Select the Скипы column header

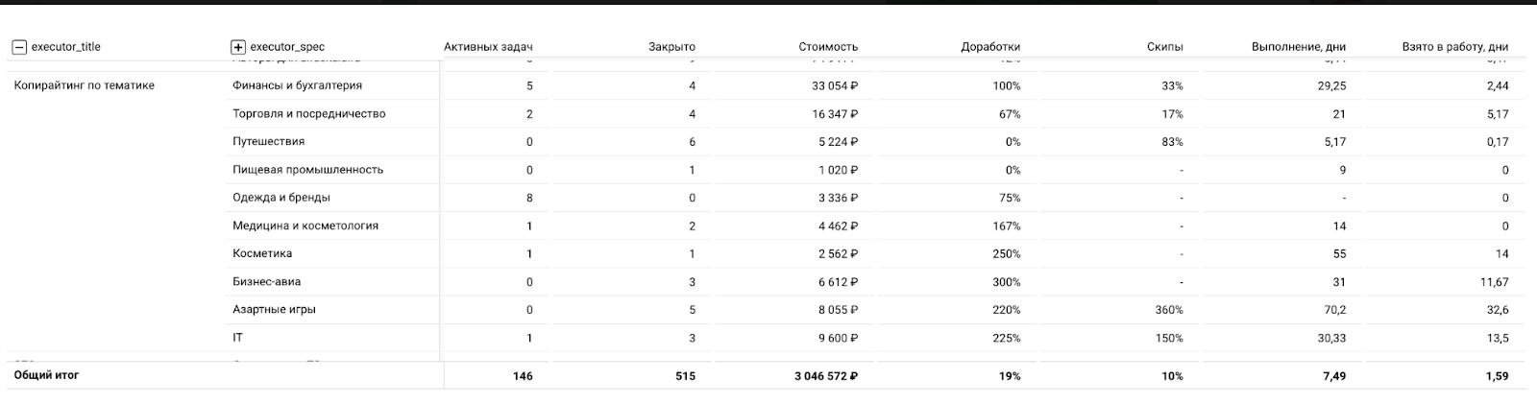(1164, 46)
